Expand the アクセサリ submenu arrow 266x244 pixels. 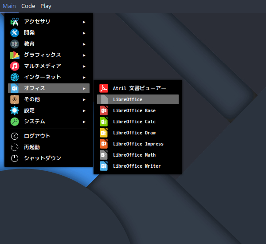click(84, 22)
